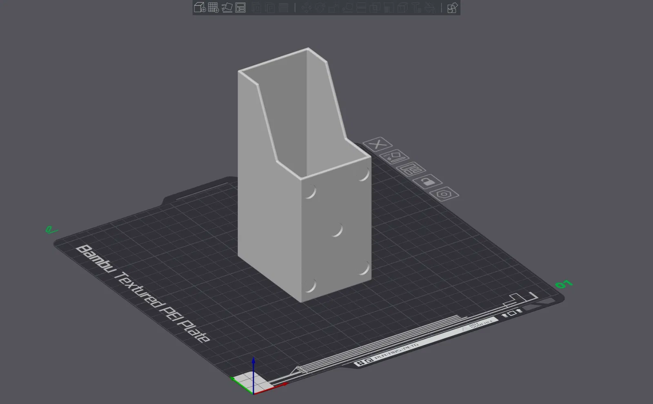Open the Assembly View puzzle icon
653x404 pixels.
452,8
